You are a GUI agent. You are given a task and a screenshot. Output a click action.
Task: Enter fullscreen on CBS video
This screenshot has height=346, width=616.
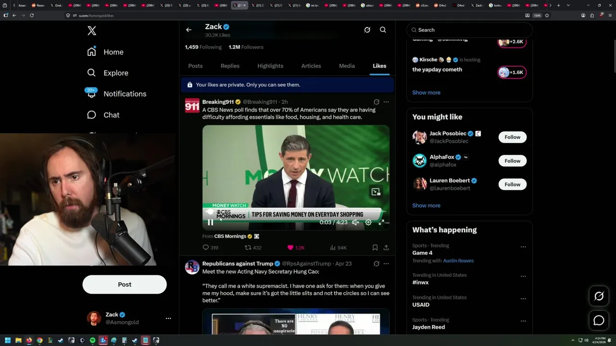[381, 222]
